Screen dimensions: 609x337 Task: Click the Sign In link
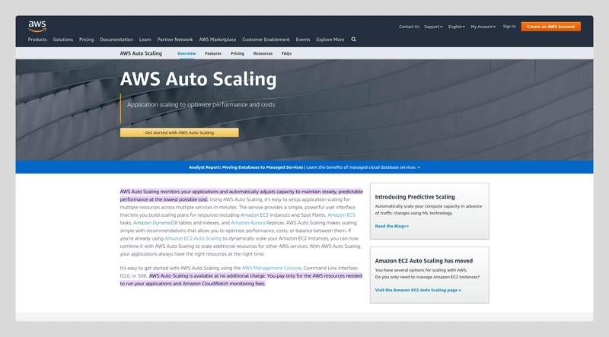509,27
